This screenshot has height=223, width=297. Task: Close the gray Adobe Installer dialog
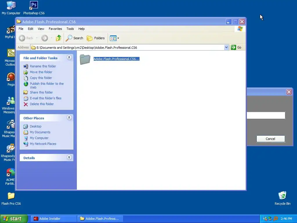(x=289, y=92)
